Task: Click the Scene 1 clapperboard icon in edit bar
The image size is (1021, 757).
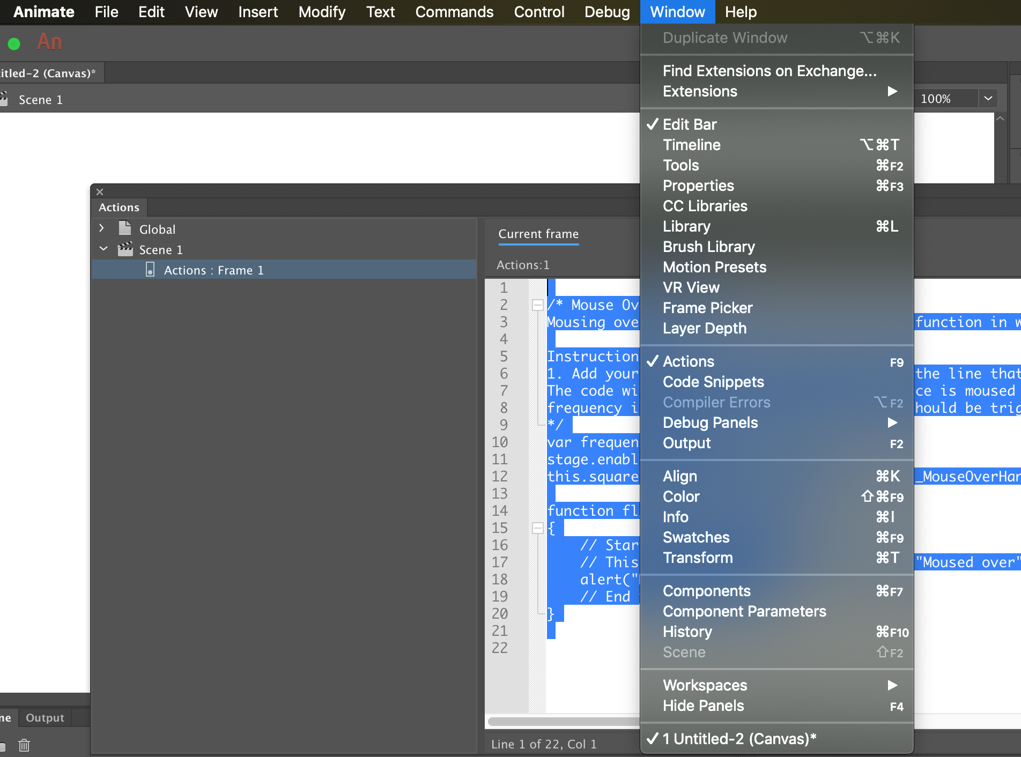Action: [x=3, y=99]
